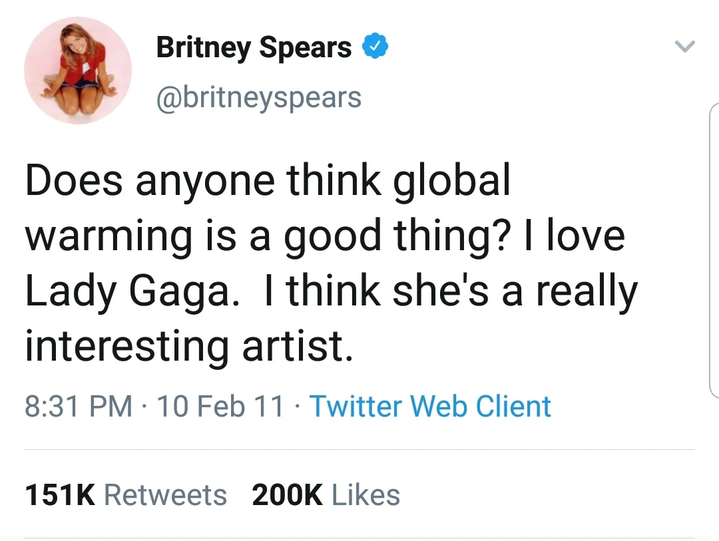
Task: Click the @britneyspears handle
Action: pyautogui.click(x=258, y=96)
